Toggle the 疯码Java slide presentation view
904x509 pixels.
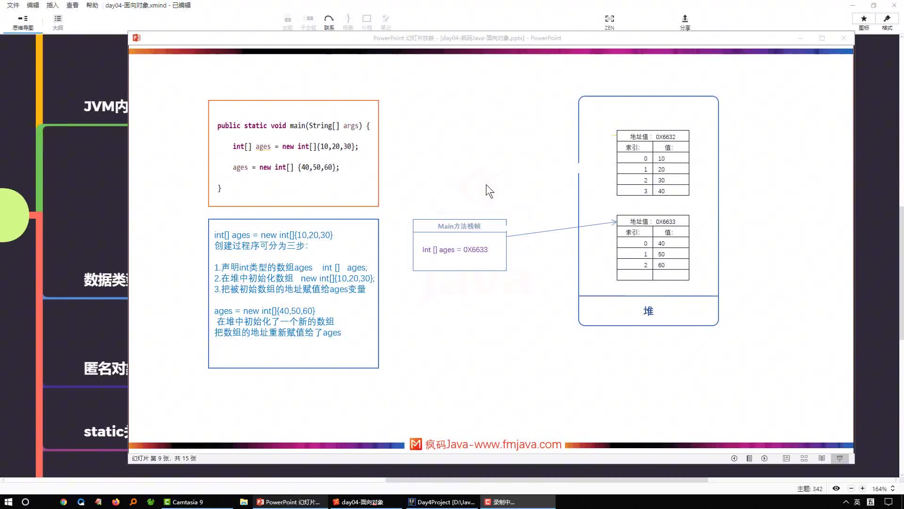[x=840, y=458]
